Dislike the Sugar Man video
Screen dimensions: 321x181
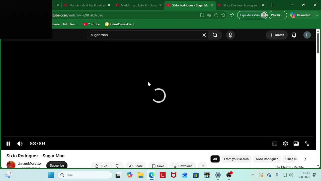click(117, 166)
